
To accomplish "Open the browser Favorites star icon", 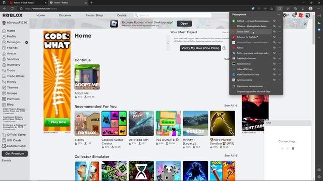I will click(288, 9).
